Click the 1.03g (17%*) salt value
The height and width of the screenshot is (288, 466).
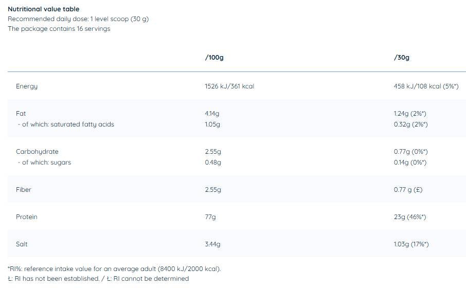tap(411, 244)
